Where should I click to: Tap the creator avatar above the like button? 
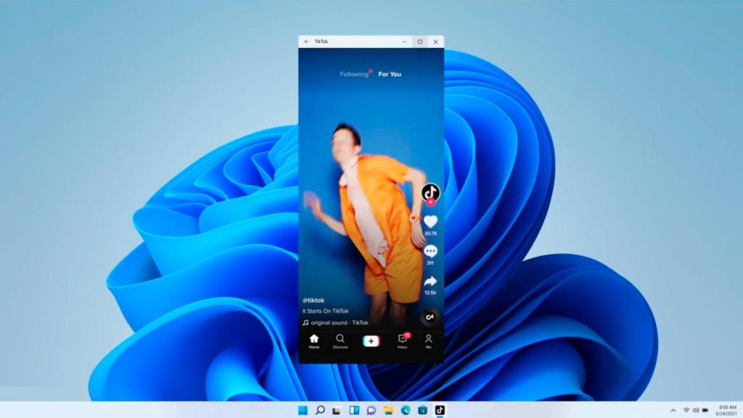pos(430,192)
